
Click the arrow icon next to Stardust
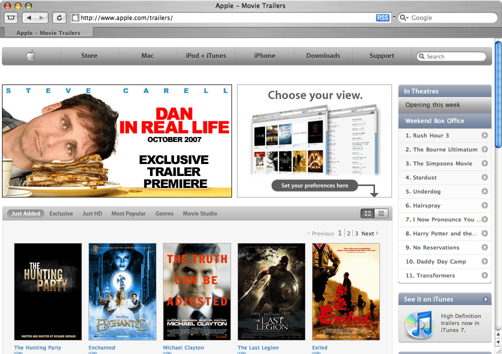point(484,177)
